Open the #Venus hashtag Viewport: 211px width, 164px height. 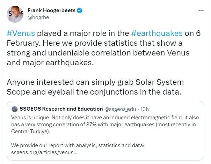[21, 33]
